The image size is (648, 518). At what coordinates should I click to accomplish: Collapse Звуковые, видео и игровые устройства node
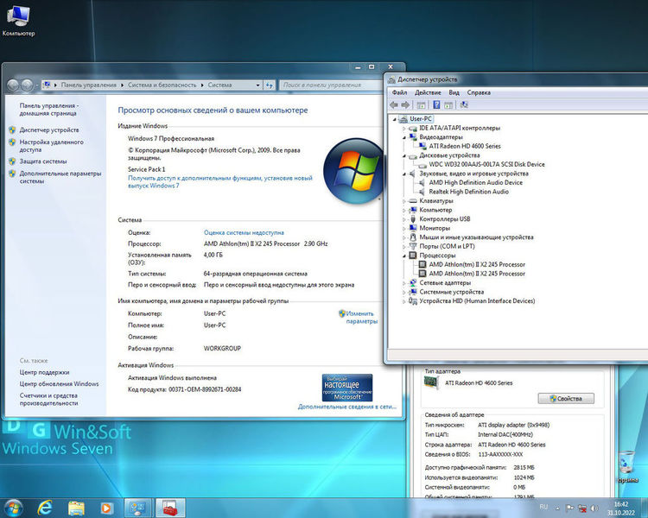(x=404, y=174)
